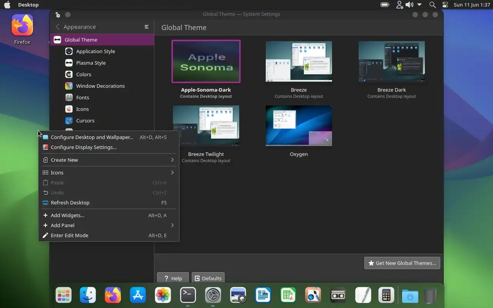Open the Fonts sidebar icon
Image resolution: width=493 pixels, height=308 pixels.
click(x=69, y=97)
